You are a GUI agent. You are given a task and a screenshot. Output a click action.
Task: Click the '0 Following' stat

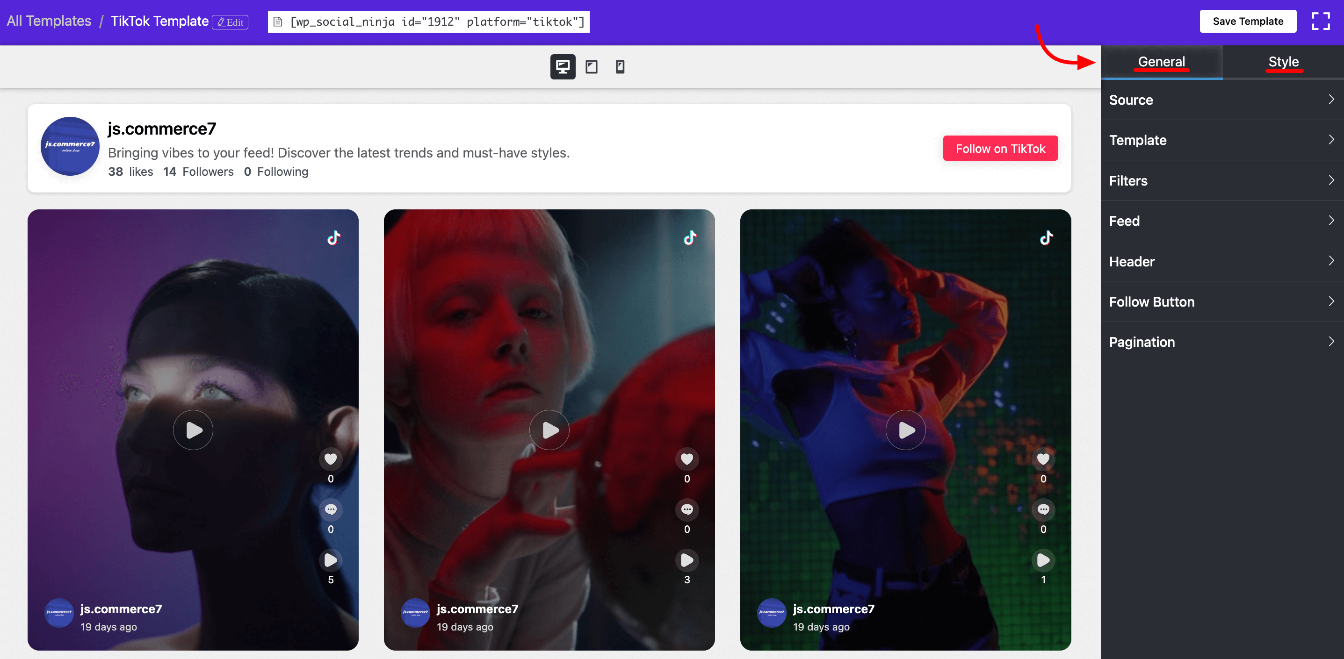(x=276, y=172)
